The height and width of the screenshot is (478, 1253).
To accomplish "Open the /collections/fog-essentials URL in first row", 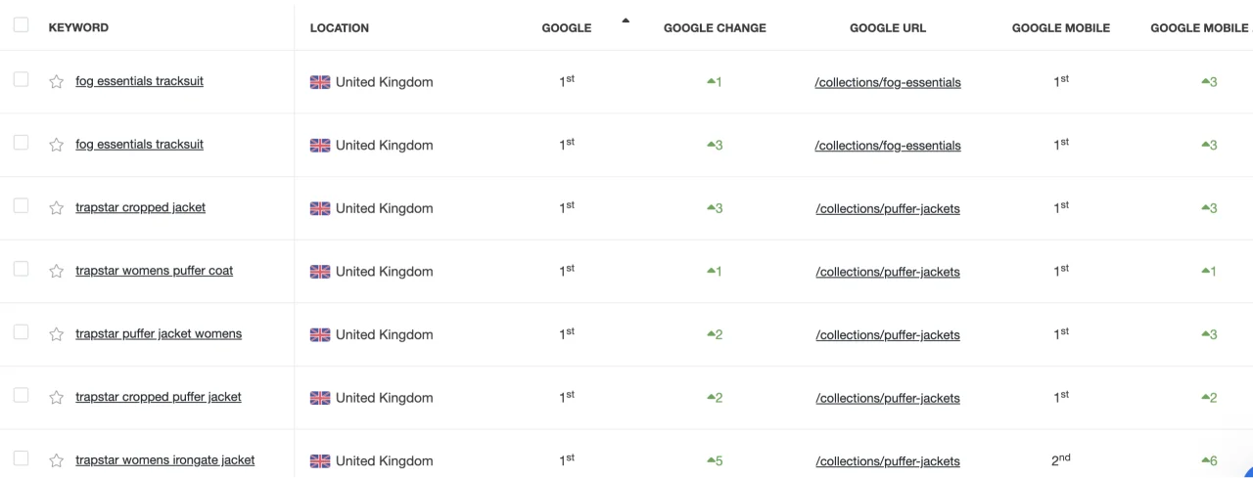I will (x=888, y=83).
